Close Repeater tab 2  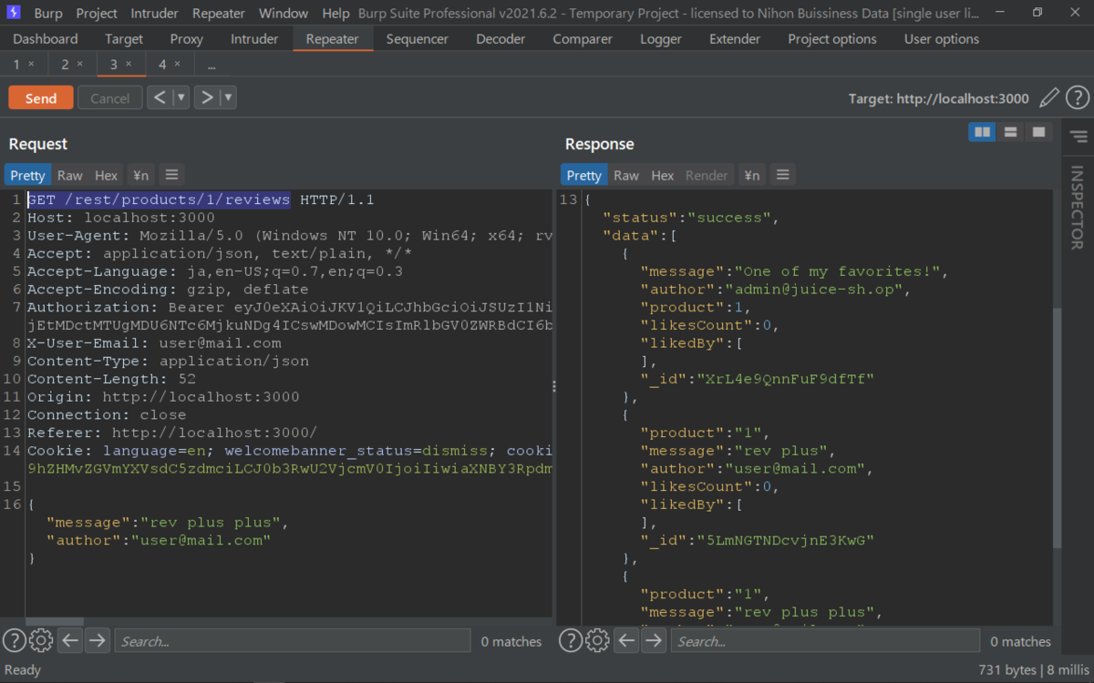(79, 64)
